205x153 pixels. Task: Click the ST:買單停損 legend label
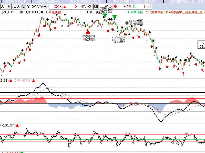134,12
